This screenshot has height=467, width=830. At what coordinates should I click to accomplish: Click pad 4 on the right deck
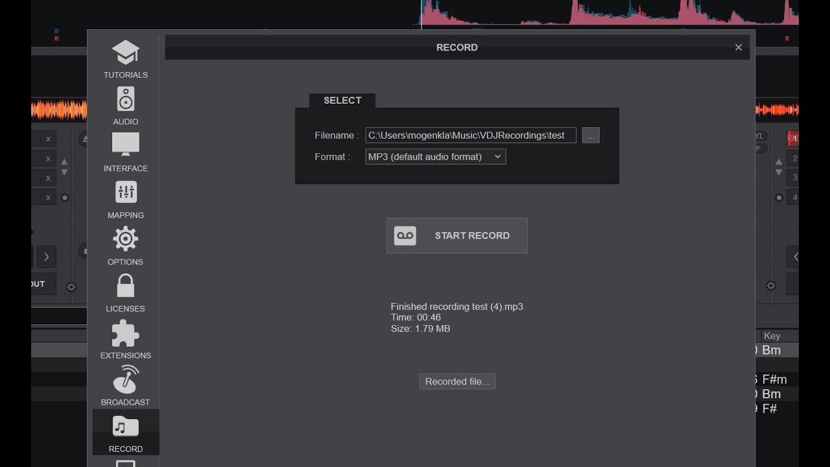click(793, 197)
